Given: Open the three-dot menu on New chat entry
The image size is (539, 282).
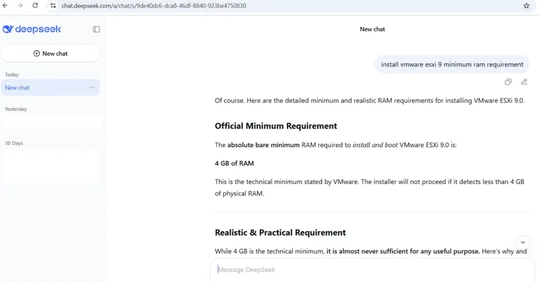Looking at the screenshot, I should [x=92, y=88].
